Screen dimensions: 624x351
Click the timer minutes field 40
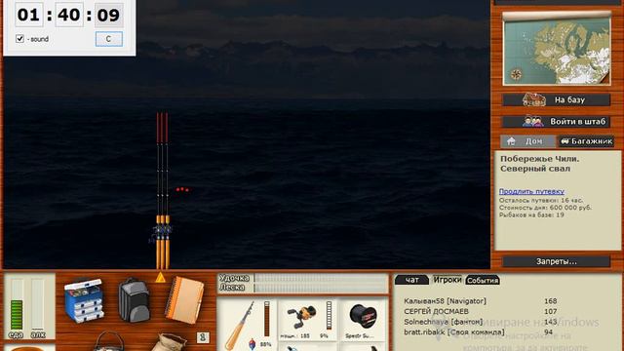pos(69,15)
